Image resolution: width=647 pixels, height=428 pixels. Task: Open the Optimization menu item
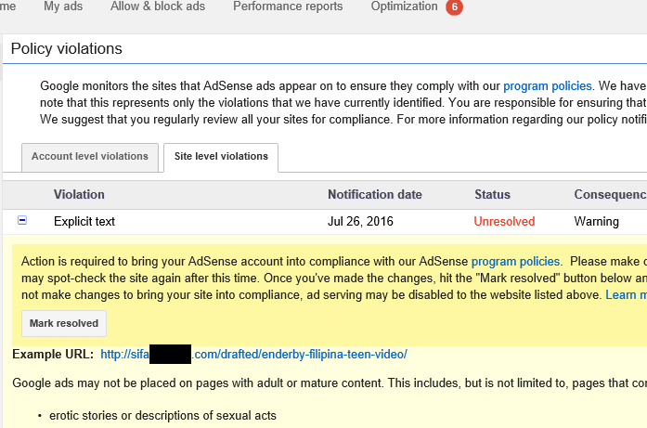(x=404, y=6)
